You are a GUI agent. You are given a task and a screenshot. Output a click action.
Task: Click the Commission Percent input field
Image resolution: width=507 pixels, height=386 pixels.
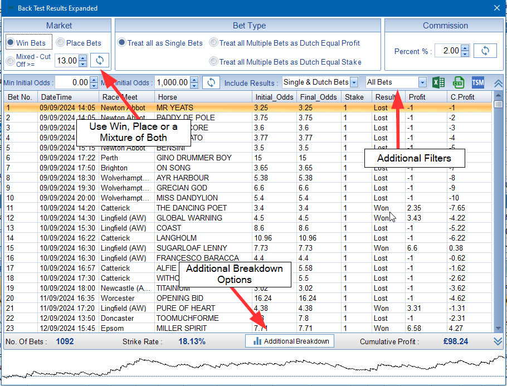tap(448, 51)
